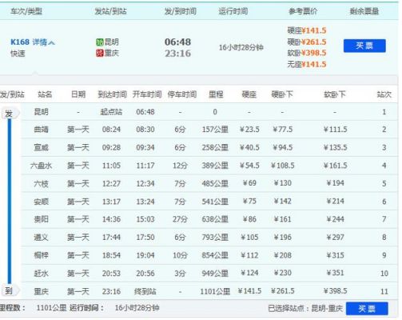The image size is (402, 320).
Task: Click the 买票 button in the K168 row
Action: coord(364,46)
